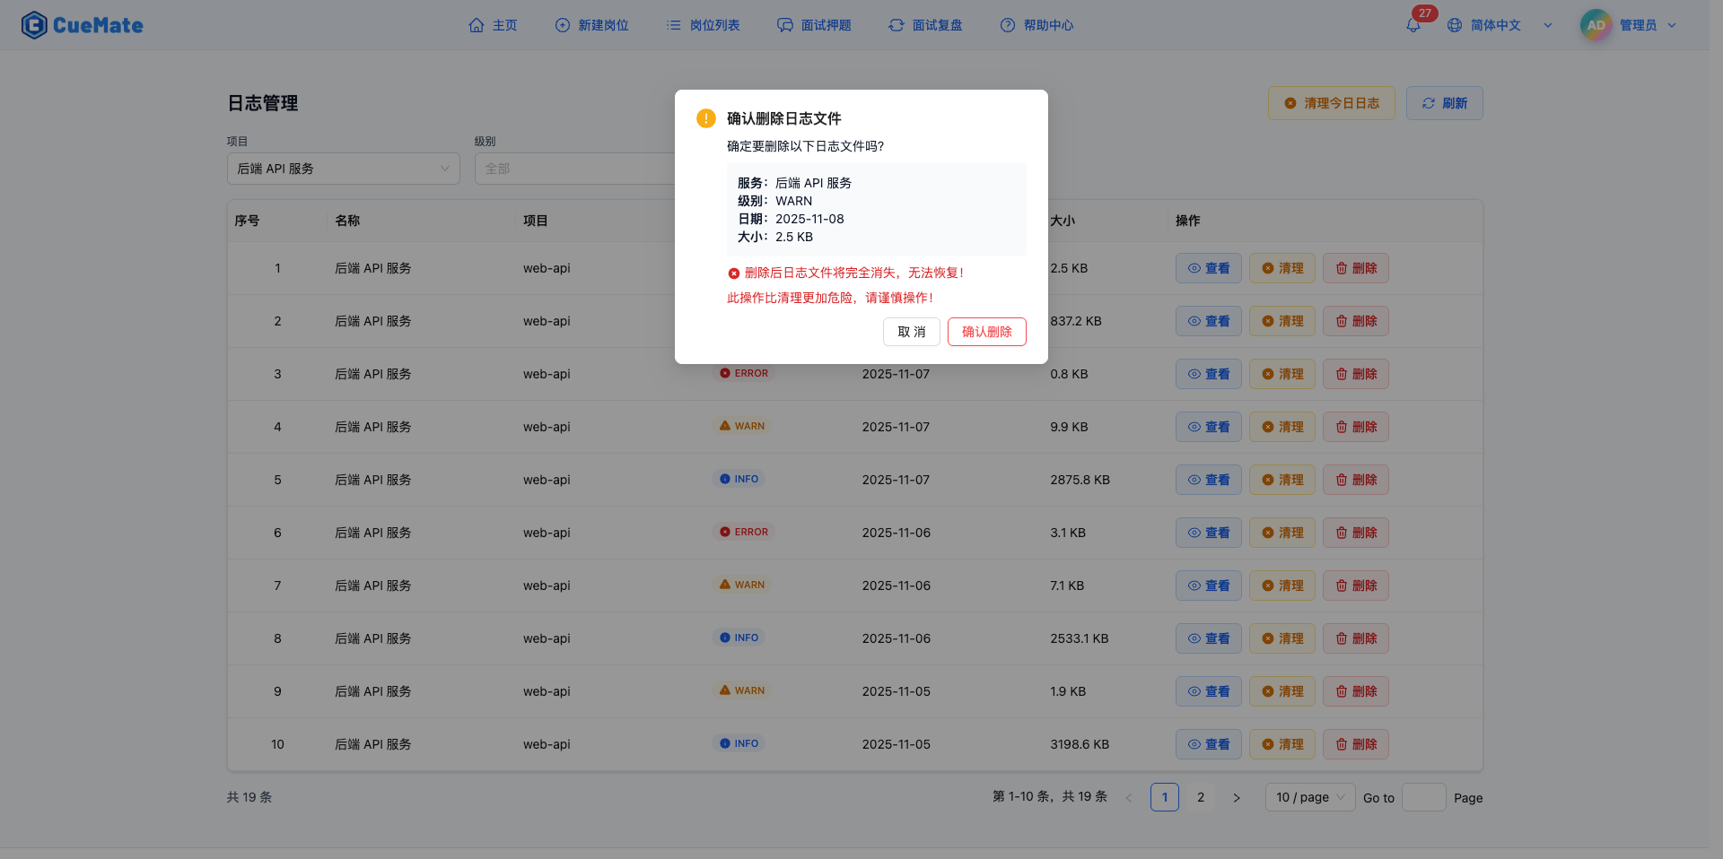This screenshot has width=1723, height=859.
Task: Click the ERROR badge in row 3
Action: (x=743, y=373)
